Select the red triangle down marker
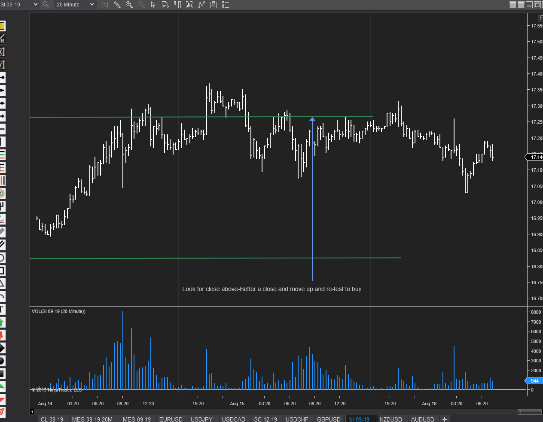 [2, 399]
